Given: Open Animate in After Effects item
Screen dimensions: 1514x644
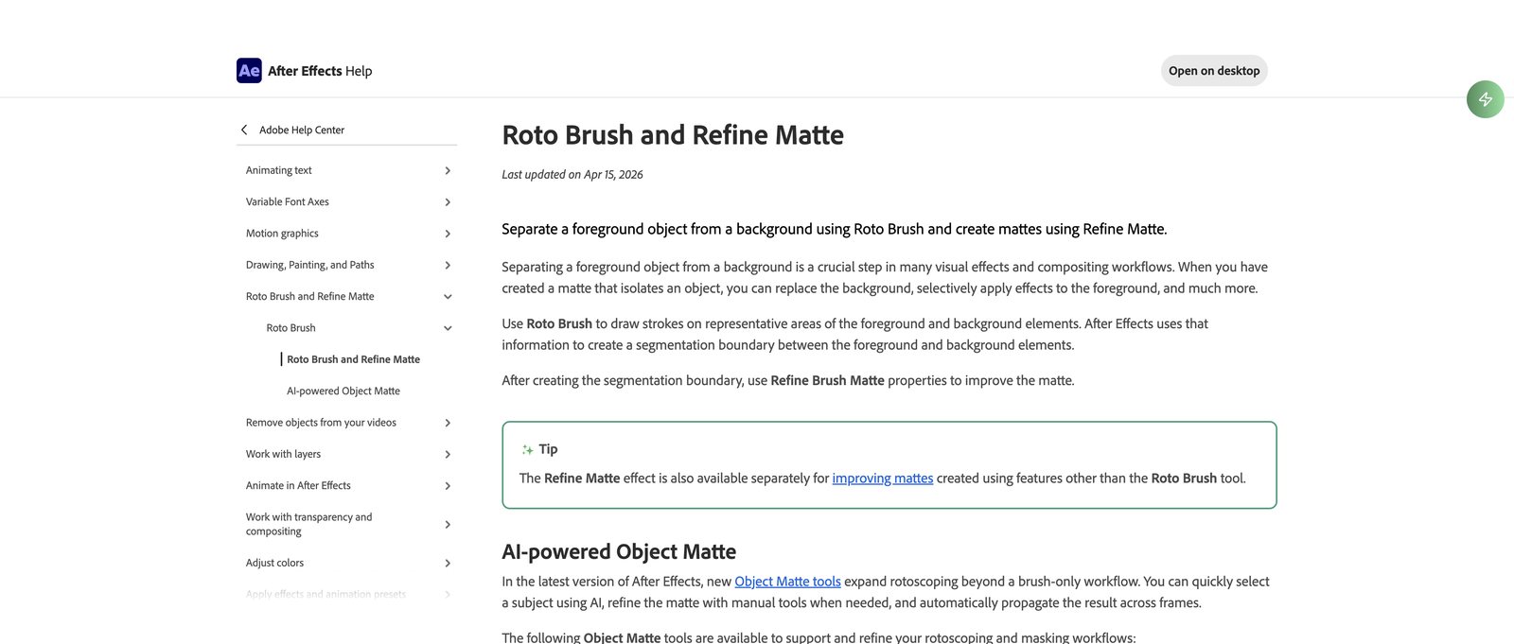Looking at the screenshot, I should click(x=298, y=485).
